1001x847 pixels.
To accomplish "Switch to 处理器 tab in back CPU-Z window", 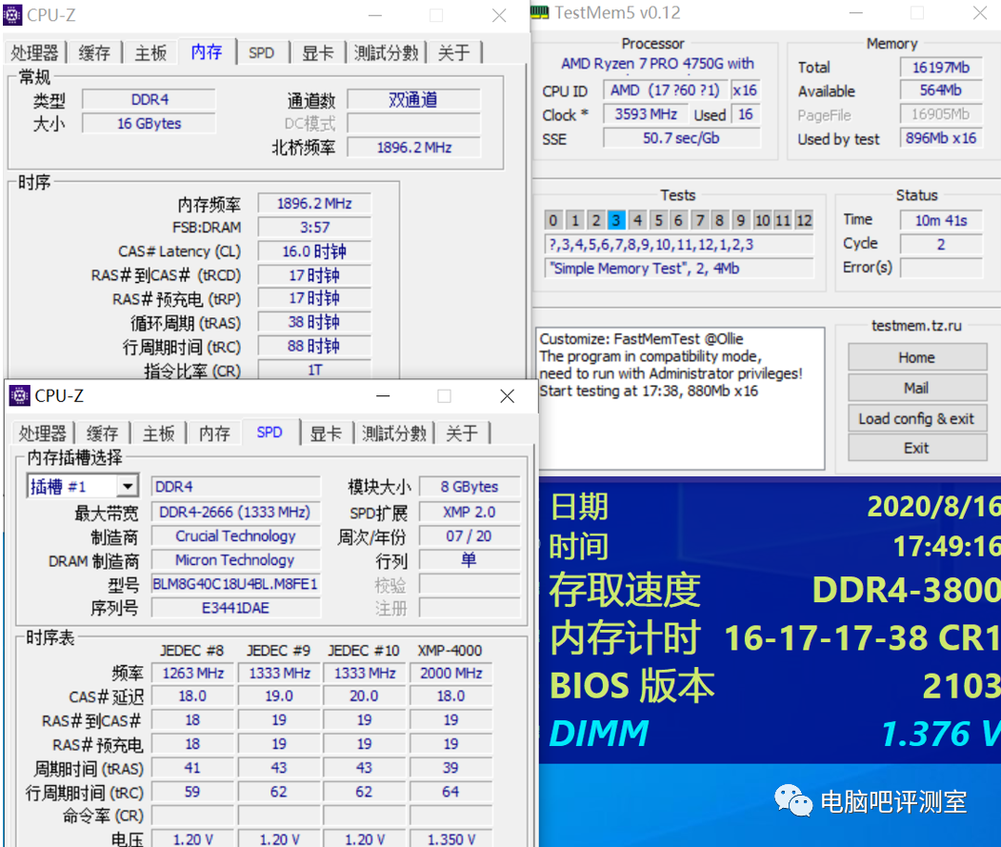I will [34, 52].
